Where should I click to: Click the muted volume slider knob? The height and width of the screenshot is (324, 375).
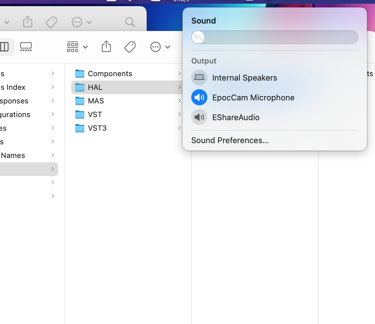(198, 37)
